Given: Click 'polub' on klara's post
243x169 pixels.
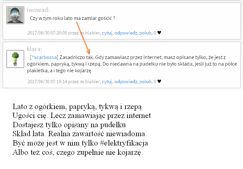Looking at the screenshot, I should (145, 82).
